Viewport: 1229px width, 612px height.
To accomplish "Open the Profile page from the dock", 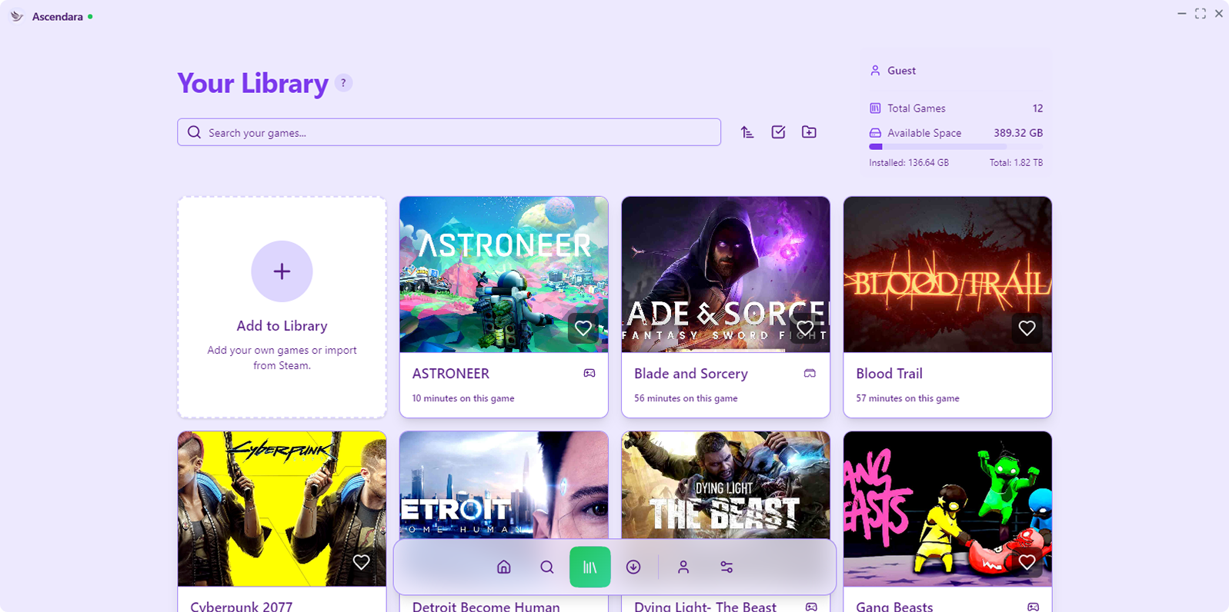I will coord(683,567).
